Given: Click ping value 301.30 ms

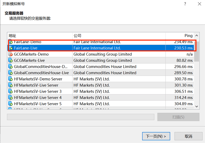Looking at the screenshot, I should click(x=183, y=85).
